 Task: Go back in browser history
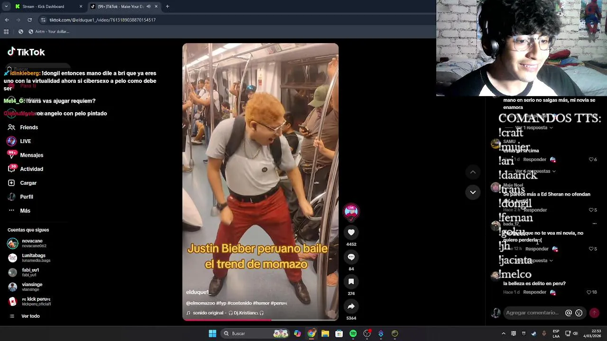[7, 20]
